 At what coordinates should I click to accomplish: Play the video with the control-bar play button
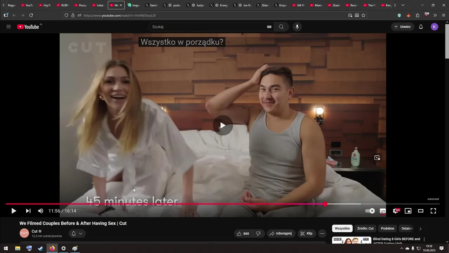point(14,211)
